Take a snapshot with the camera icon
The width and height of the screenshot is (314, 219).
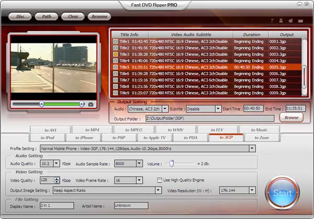[91, 104]
